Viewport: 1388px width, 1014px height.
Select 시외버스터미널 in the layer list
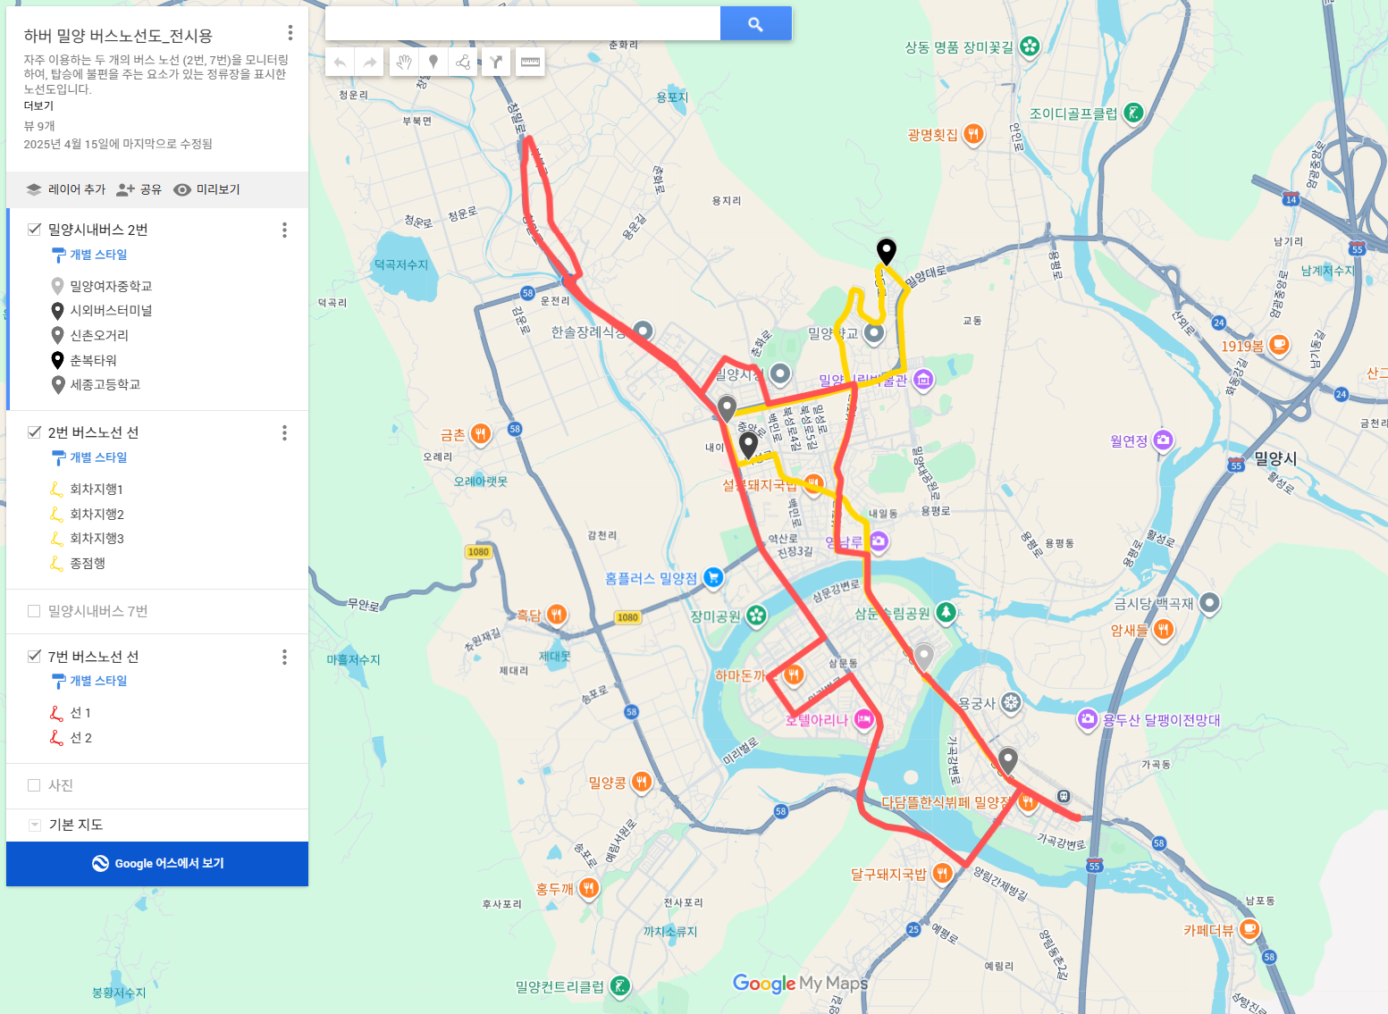[x=111, y=311]
